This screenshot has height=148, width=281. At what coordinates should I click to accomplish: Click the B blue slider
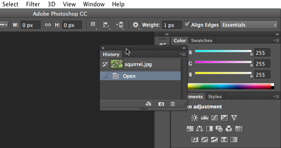223,73
